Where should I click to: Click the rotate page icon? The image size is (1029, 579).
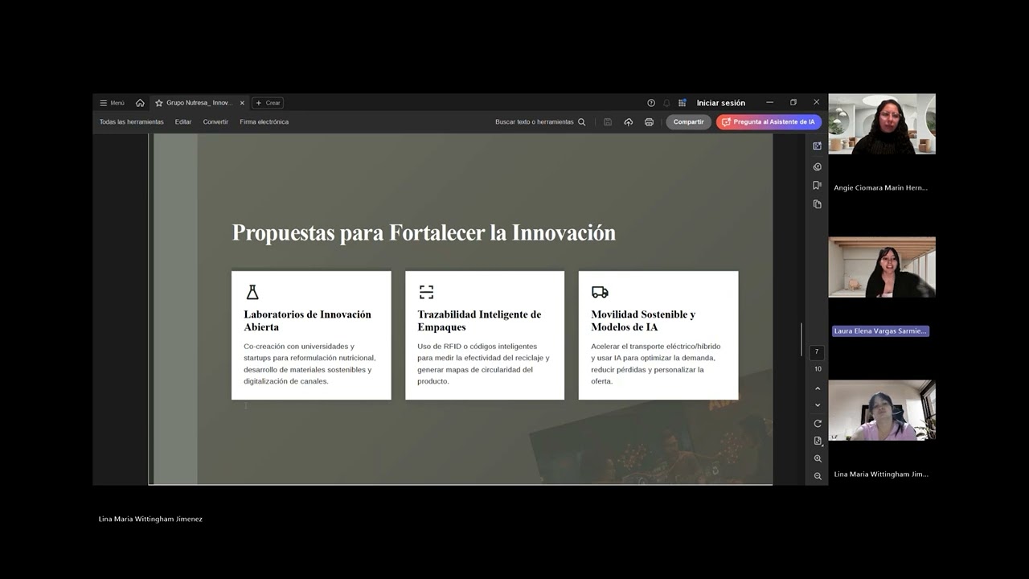[818, 424]
